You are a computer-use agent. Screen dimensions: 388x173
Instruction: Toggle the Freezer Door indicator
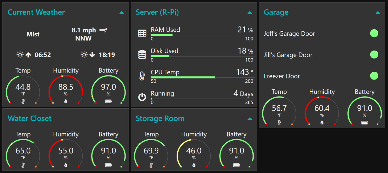point(374,75)
